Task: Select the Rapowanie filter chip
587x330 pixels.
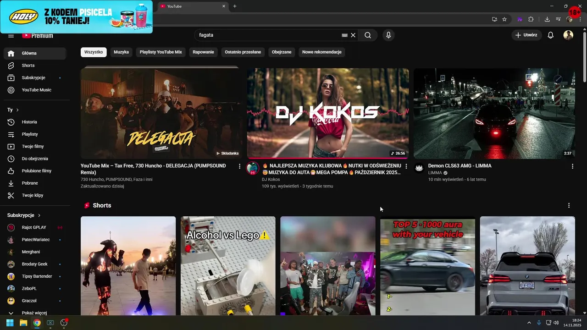Action: coord(203,52)
